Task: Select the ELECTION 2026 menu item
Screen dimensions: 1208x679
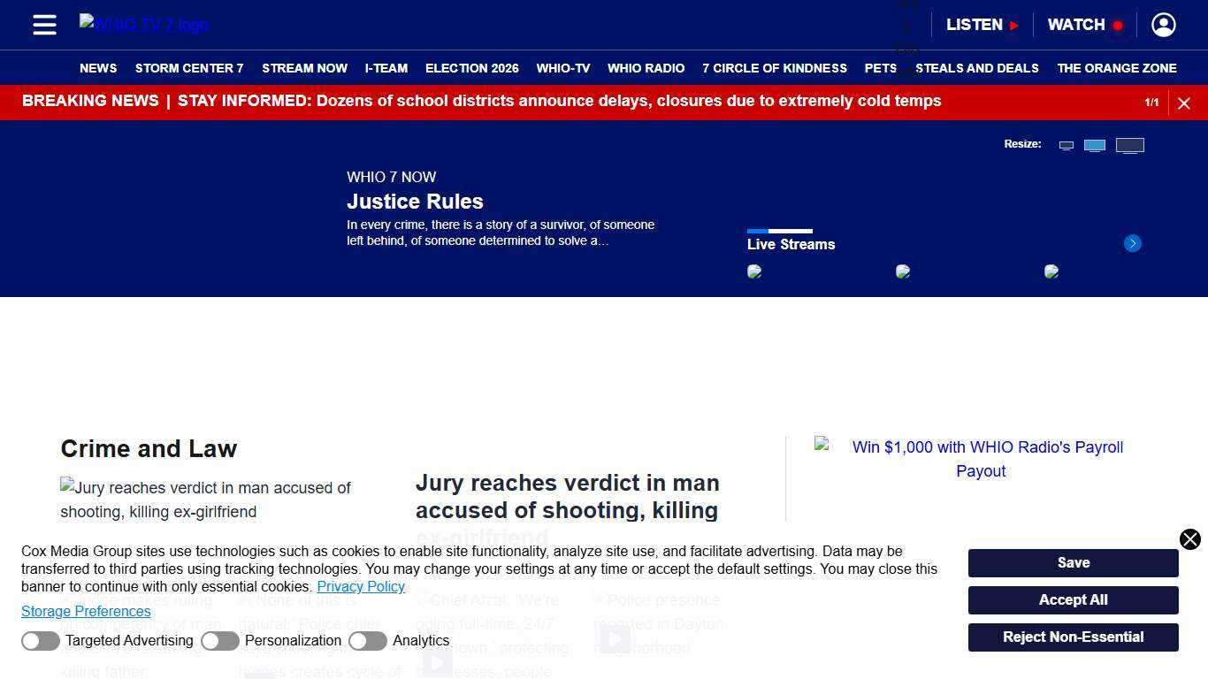Action: 471,68
